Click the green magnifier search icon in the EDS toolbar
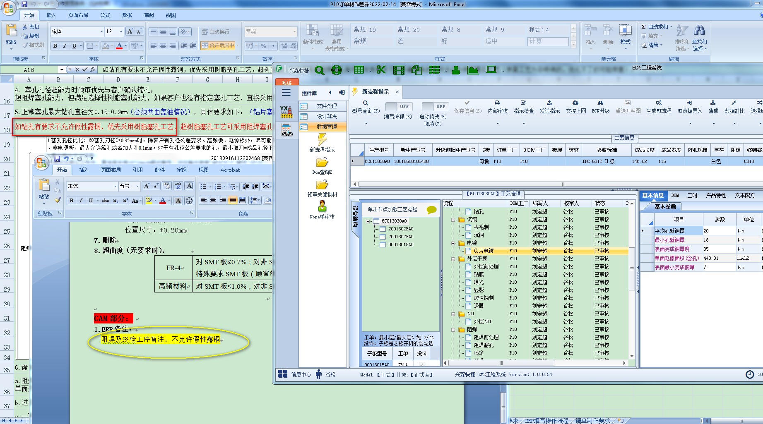This screenshot has width=763, height=424. coord(319,70)
